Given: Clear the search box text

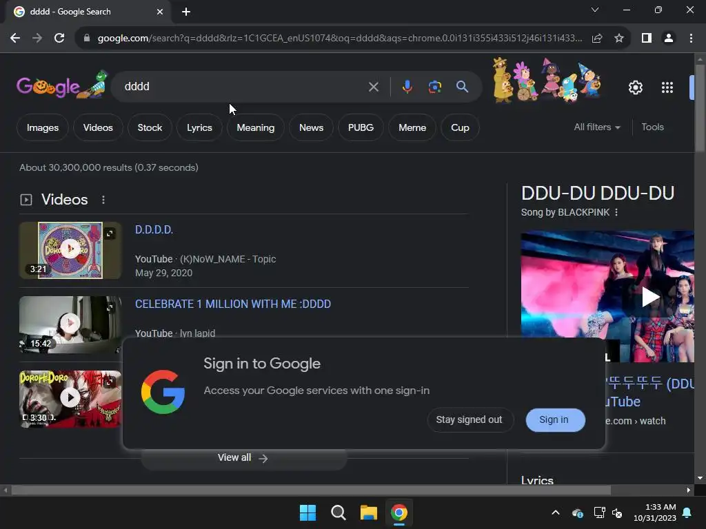Looking at the screenshot, I should pos(373,87).
